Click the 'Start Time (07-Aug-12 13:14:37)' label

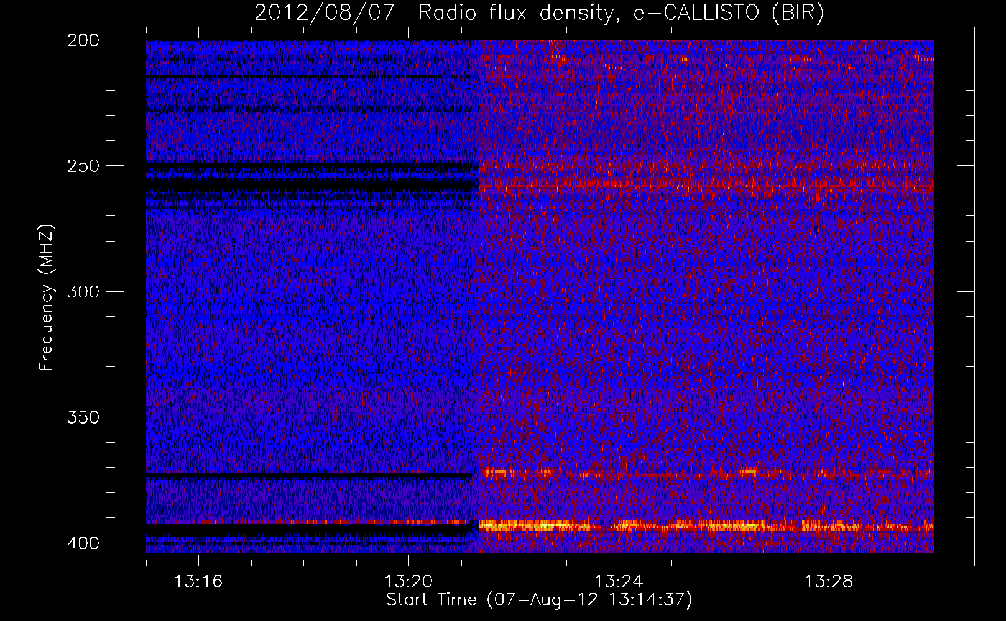click(539, 600)
